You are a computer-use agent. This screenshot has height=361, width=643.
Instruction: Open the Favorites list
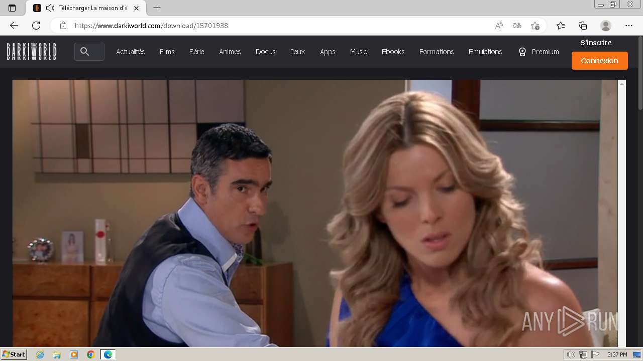pos(561,26)
